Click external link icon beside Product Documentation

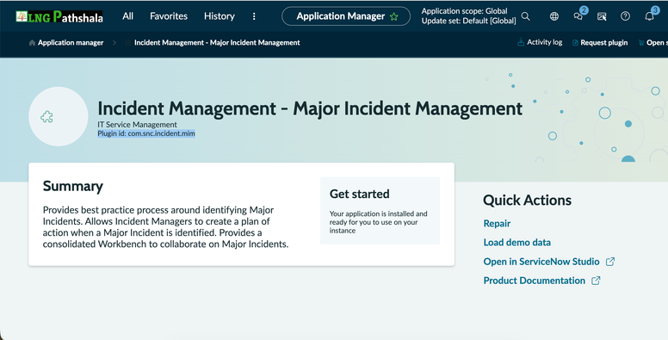(596, 281)
